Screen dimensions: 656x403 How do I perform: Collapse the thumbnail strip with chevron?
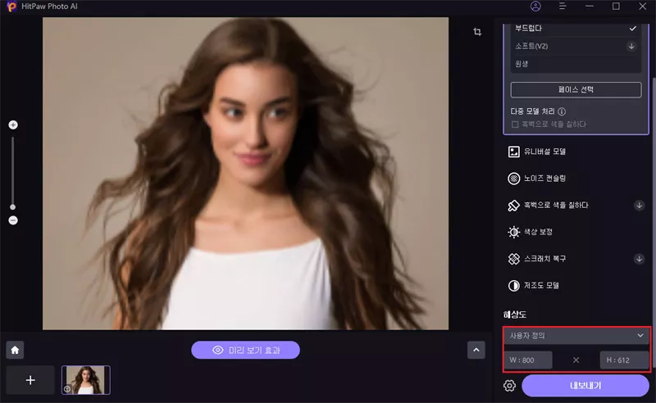pyautogui.click(x=476, y=350)
